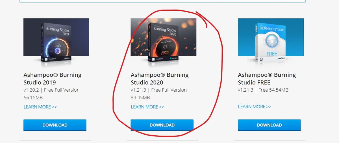Viewport: 339px width, 143px height.
Task: Follow LEARN MORE for Burning Studio 2019
Action: coord(40,107)
